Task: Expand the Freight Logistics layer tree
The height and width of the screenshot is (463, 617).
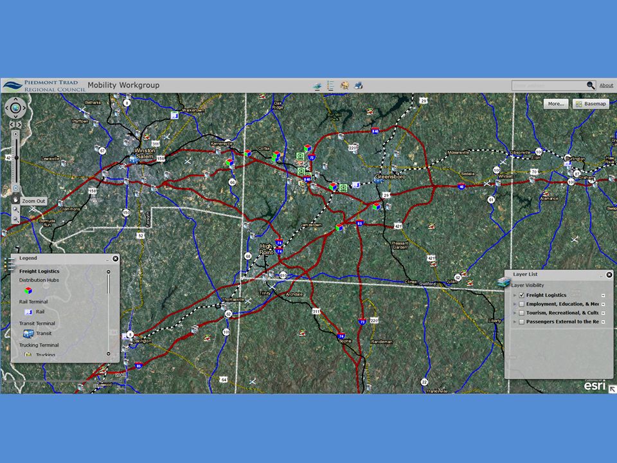Action: pos(515,295)
